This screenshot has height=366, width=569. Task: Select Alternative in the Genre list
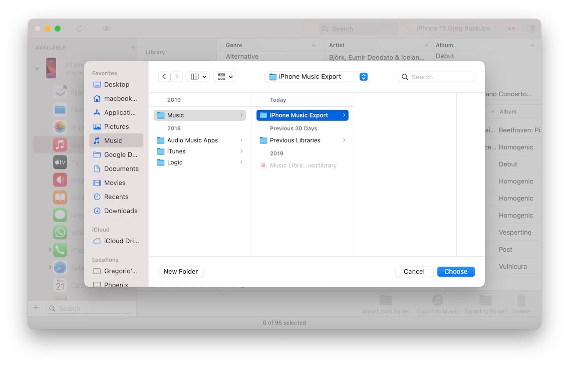(242, 56)
